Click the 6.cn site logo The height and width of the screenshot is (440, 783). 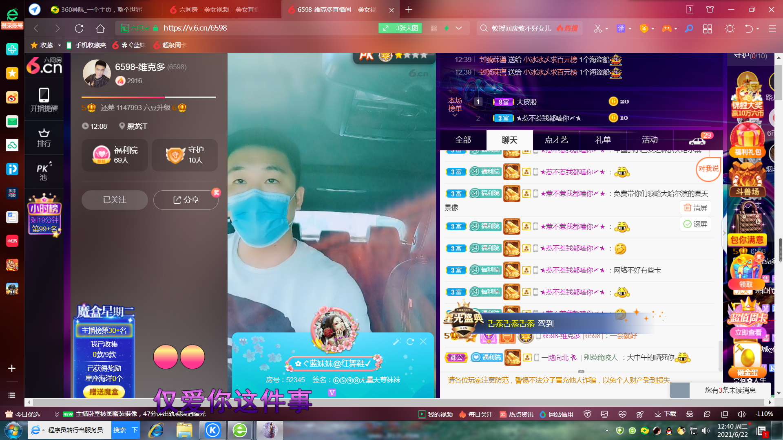pyautogui.click(x=44, y=65)
